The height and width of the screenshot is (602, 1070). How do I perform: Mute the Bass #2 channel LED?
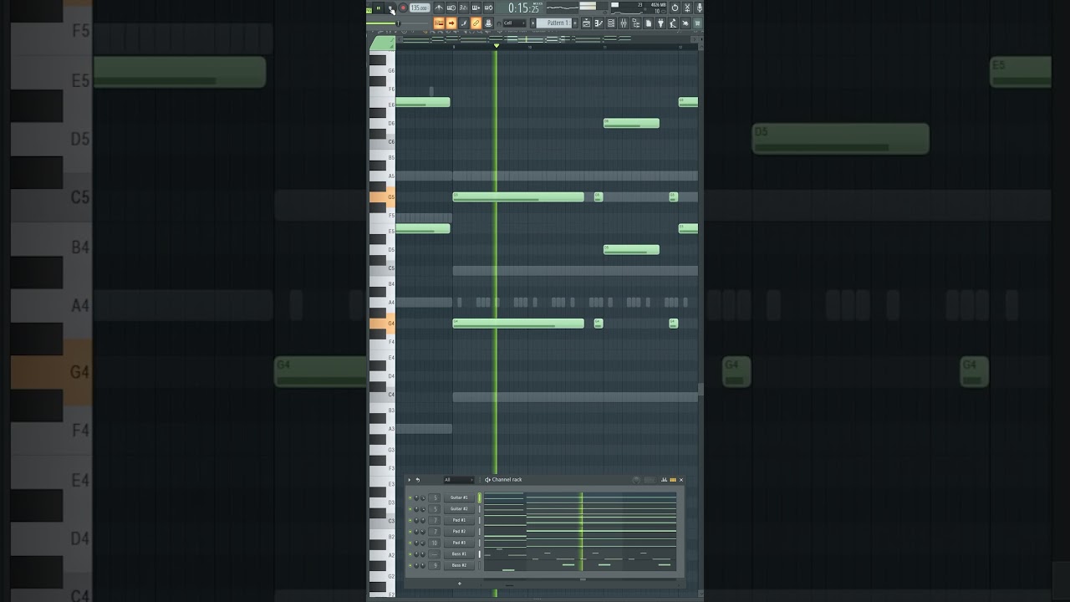(410, 565)
